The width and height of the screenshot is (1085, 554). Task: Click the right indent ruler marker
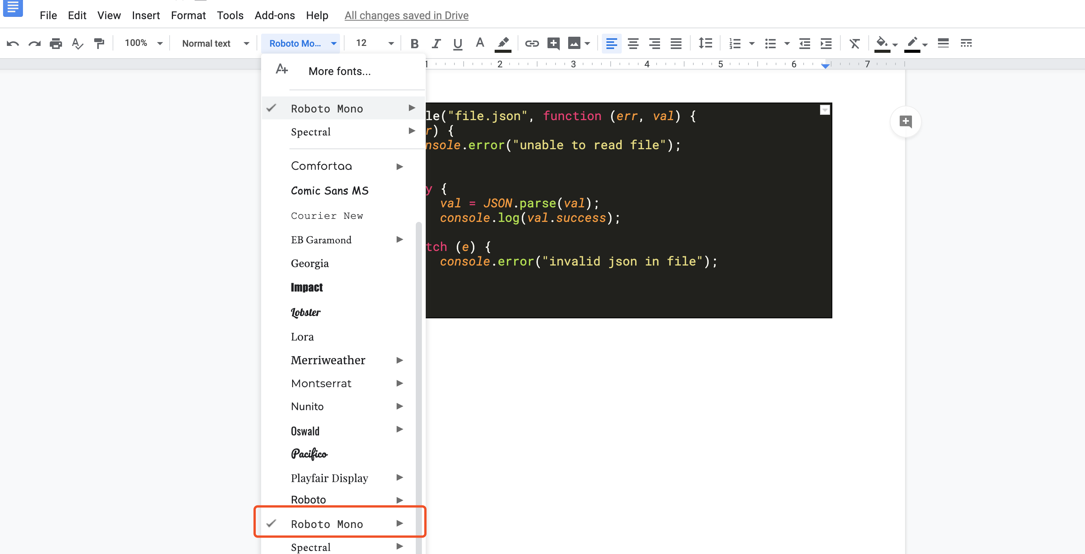(825, 66)
